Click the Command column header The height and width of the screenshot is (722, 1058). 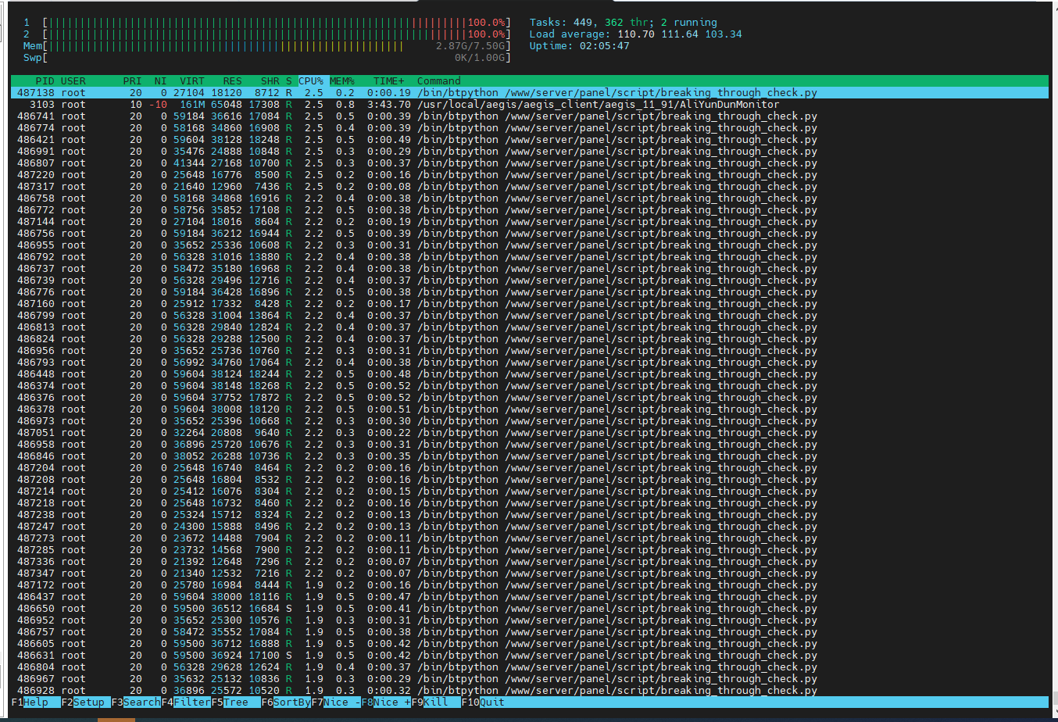438,80
